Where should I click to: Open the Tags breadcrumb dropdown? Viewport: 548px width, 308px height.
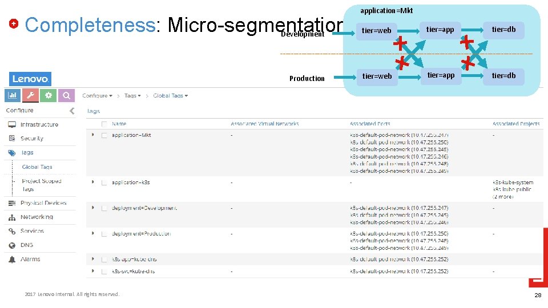pyautogui.click(x=132, y=96)
